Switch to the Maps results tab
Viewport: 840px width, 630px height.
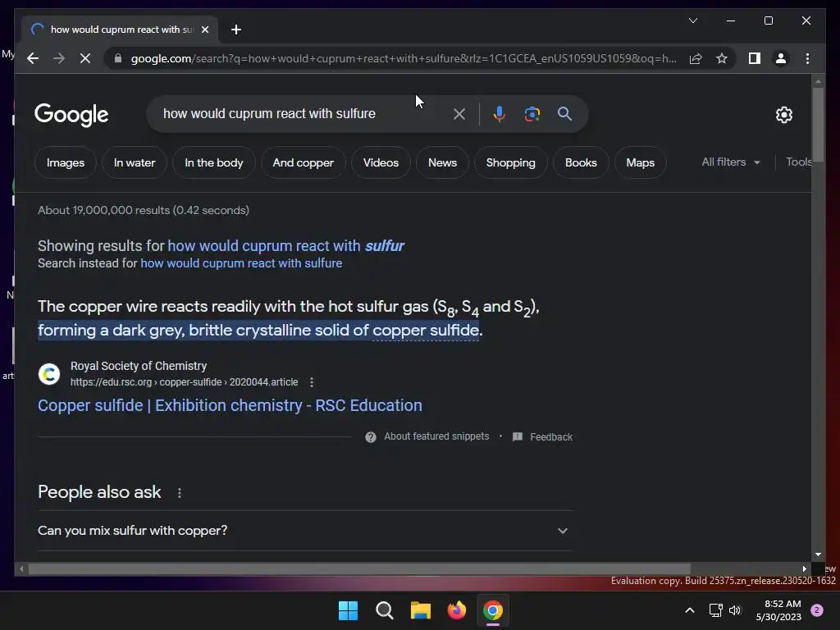point(640,162)
